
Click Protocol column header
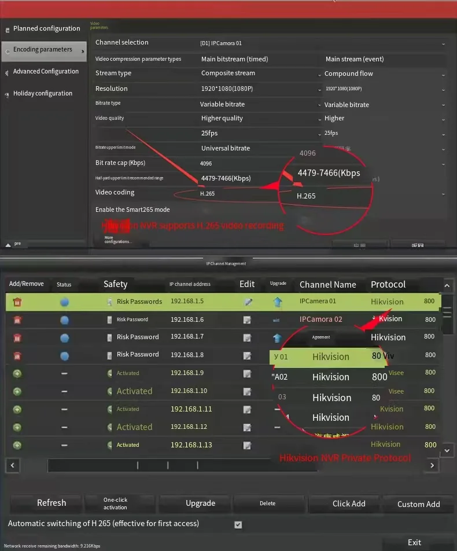point(388,284)
